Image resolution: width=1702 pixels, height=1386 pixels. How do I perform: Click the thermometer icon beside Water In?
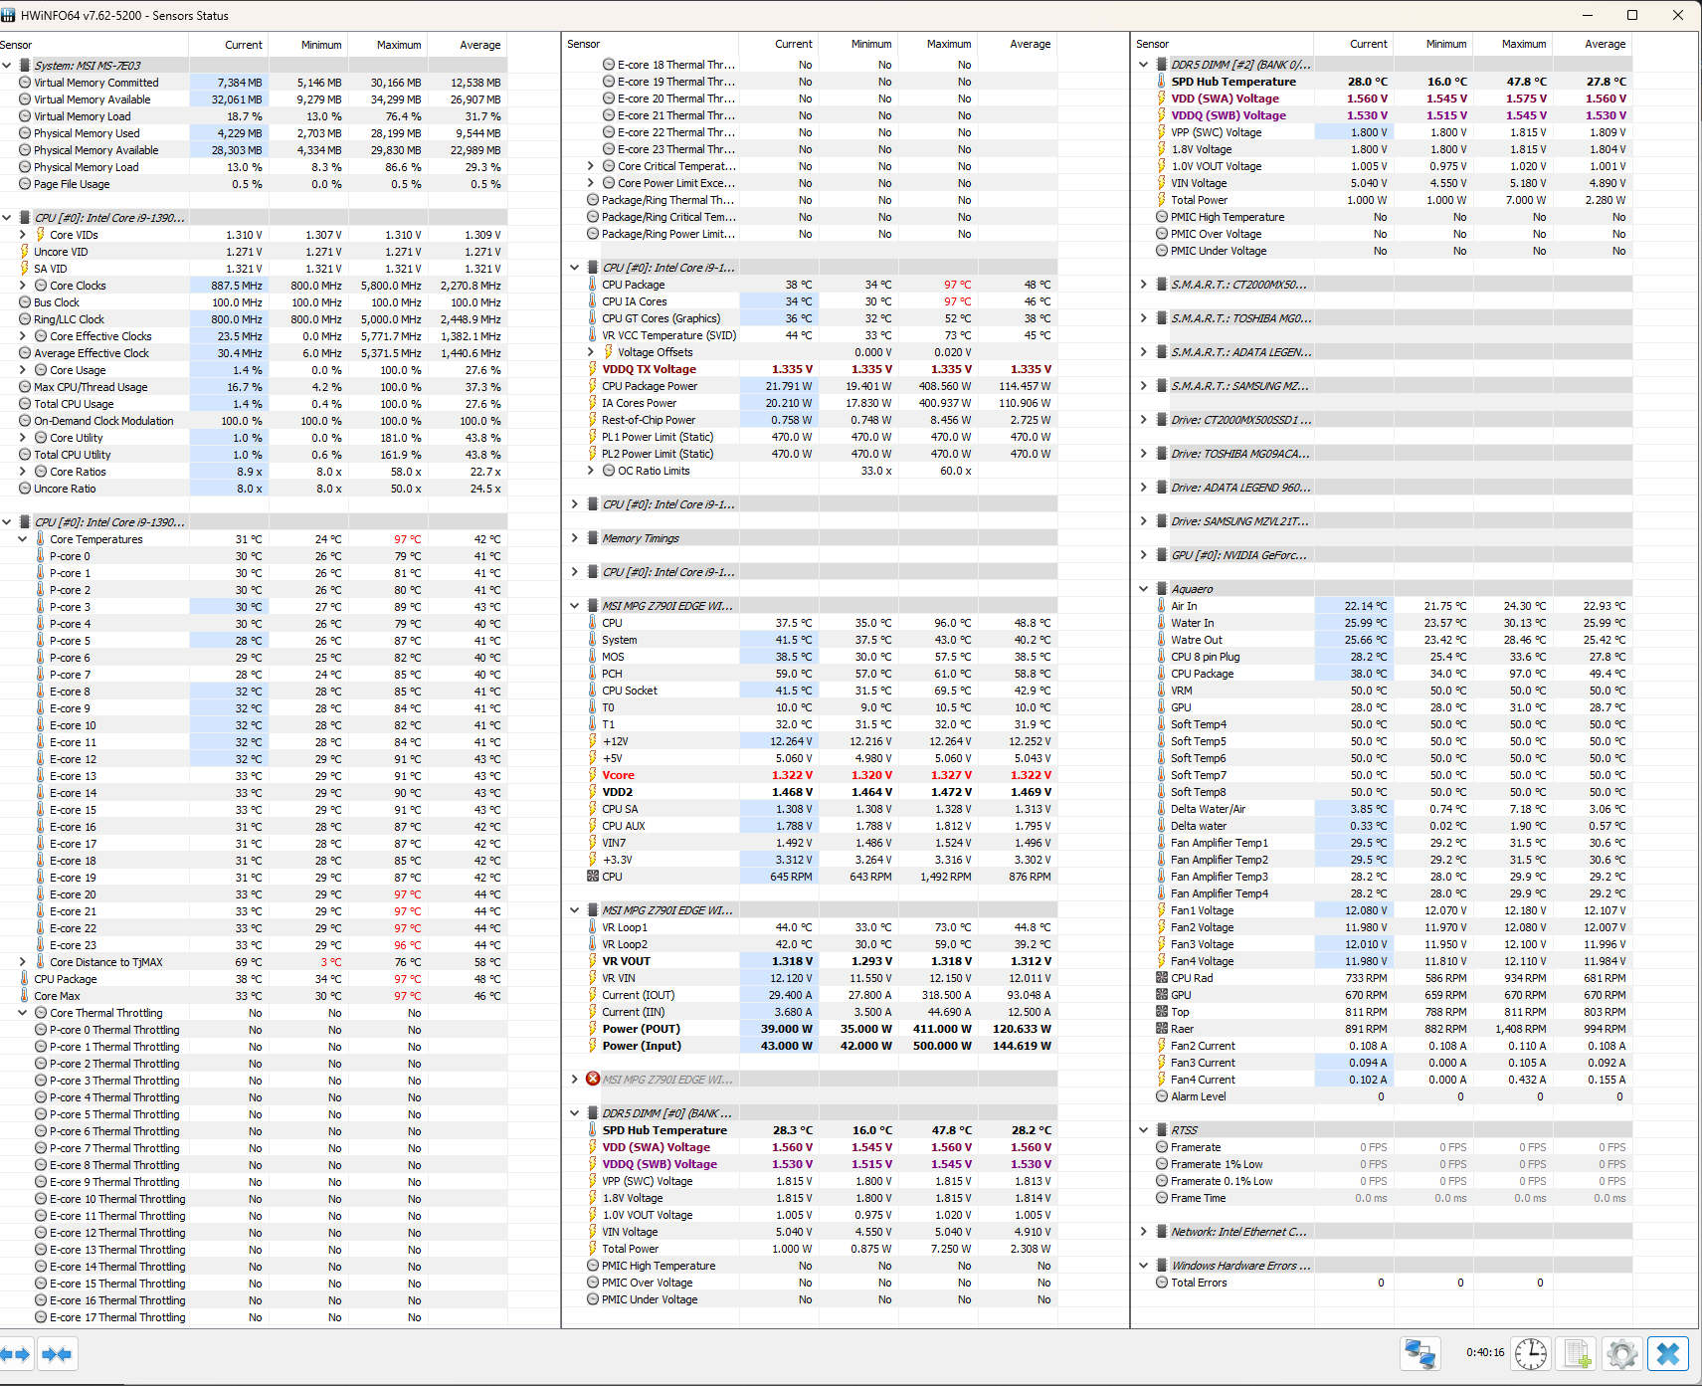[1161, 623]
